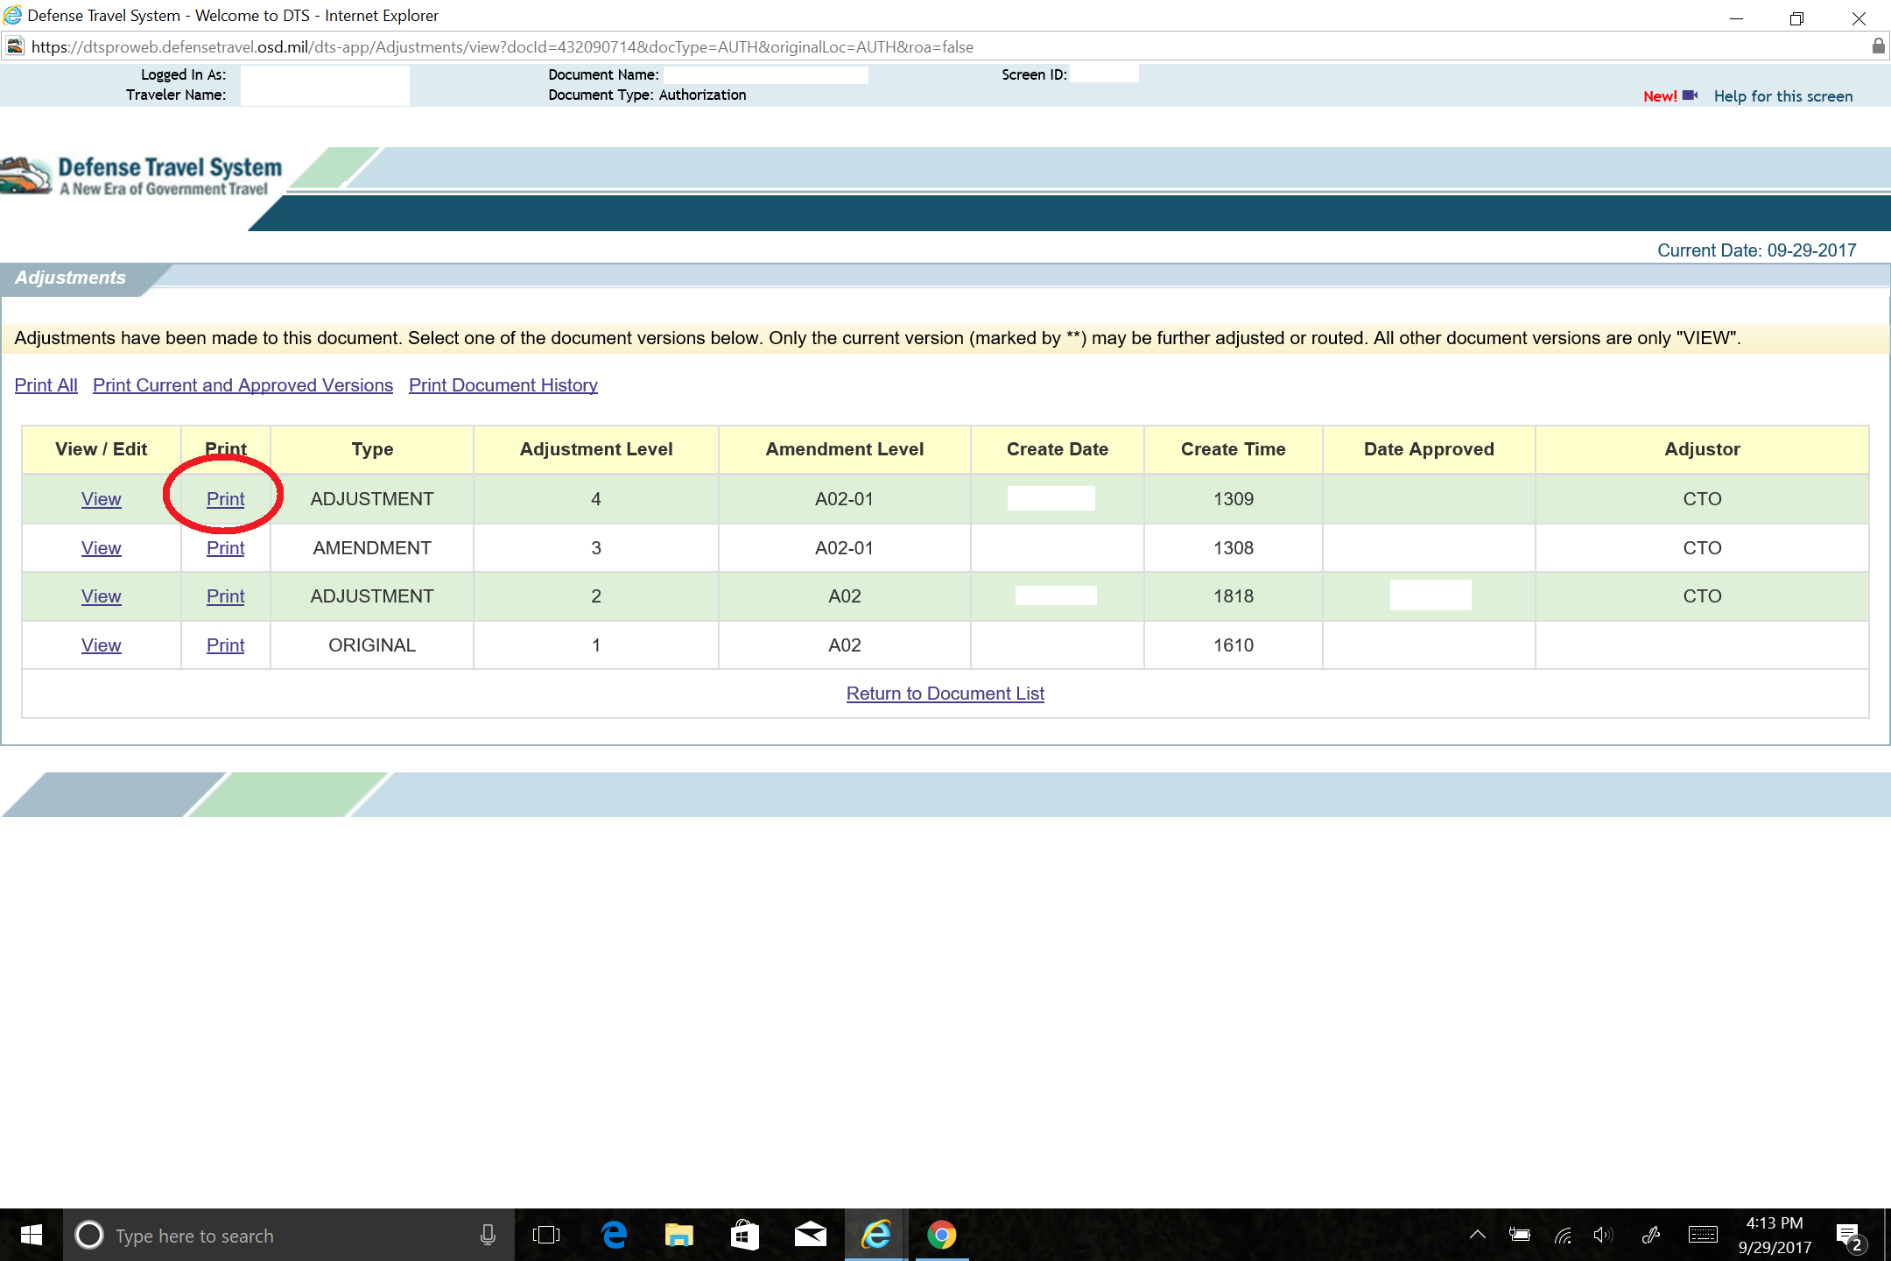
Task: Open the volume speaker tray icon
Action: pyautogui.click(x=1603, y=1235)
